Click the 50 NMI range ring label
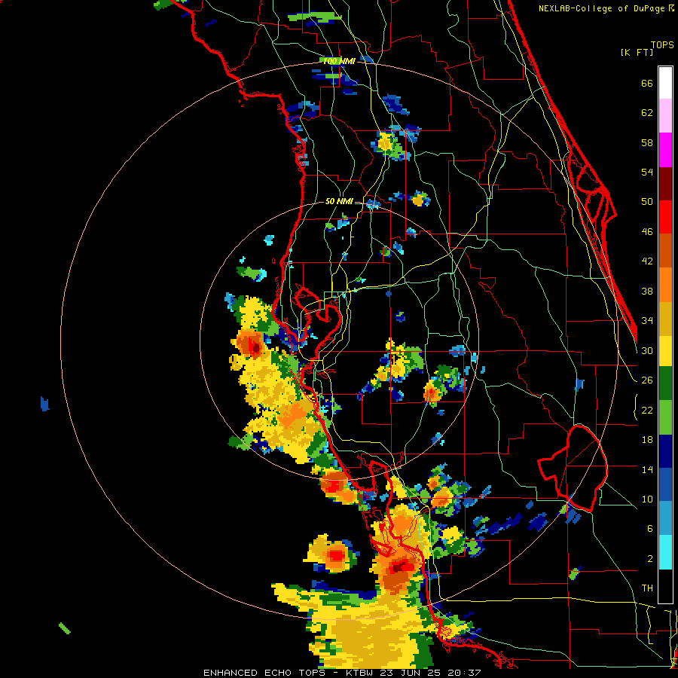 (339, 201)
